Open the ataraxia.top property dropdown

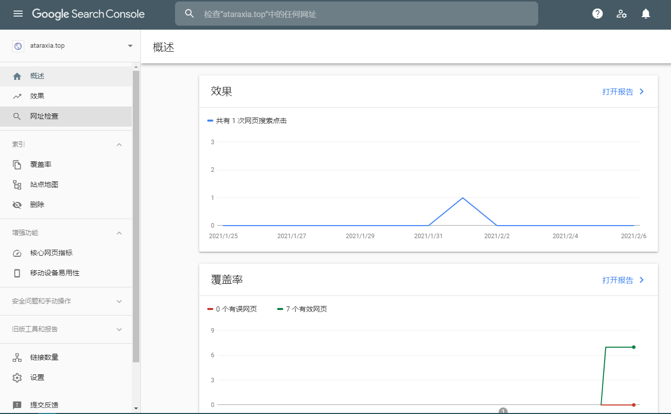coord(130,46)
